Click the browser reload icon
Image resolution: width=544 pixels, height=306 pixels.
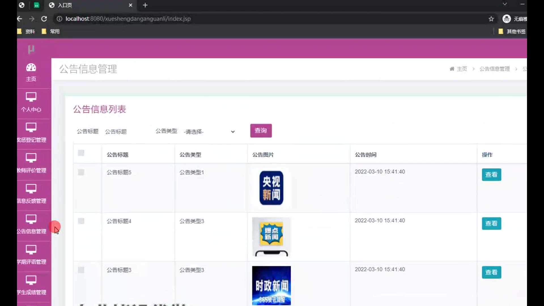click(x=44, y=19)
